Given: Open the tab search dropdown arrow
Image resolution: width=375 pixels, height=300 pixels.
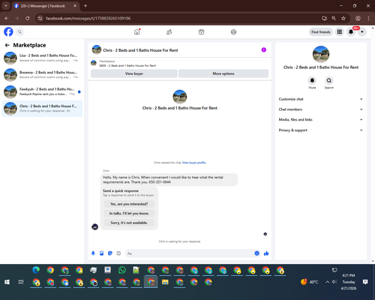Looking at the screenshot, I should [x=5, y=6].
